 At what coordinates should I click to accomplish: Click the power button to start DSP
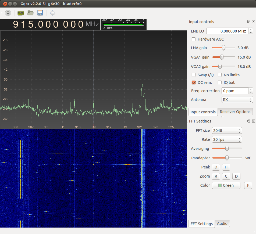click(x=8, y=13)
